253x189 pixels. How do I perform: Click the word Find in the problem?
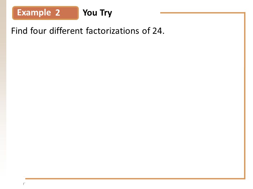pos(19,31)
